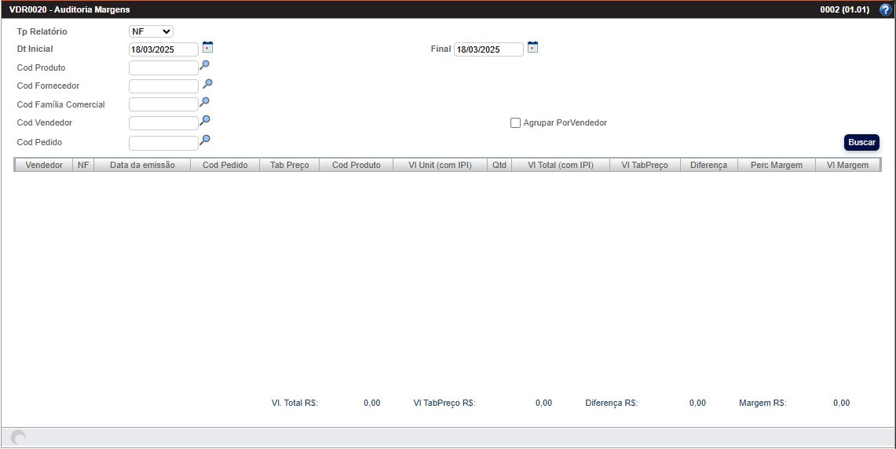Click the Perc Margem column header
Screen dimensions: 896x449
pyautogui.click(x=776, y=166)
